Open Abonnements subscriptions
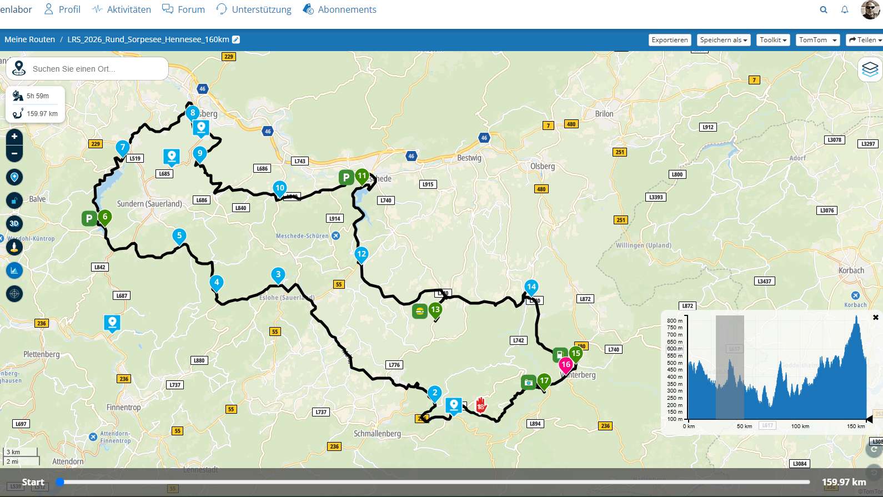 tap(339, 9)
